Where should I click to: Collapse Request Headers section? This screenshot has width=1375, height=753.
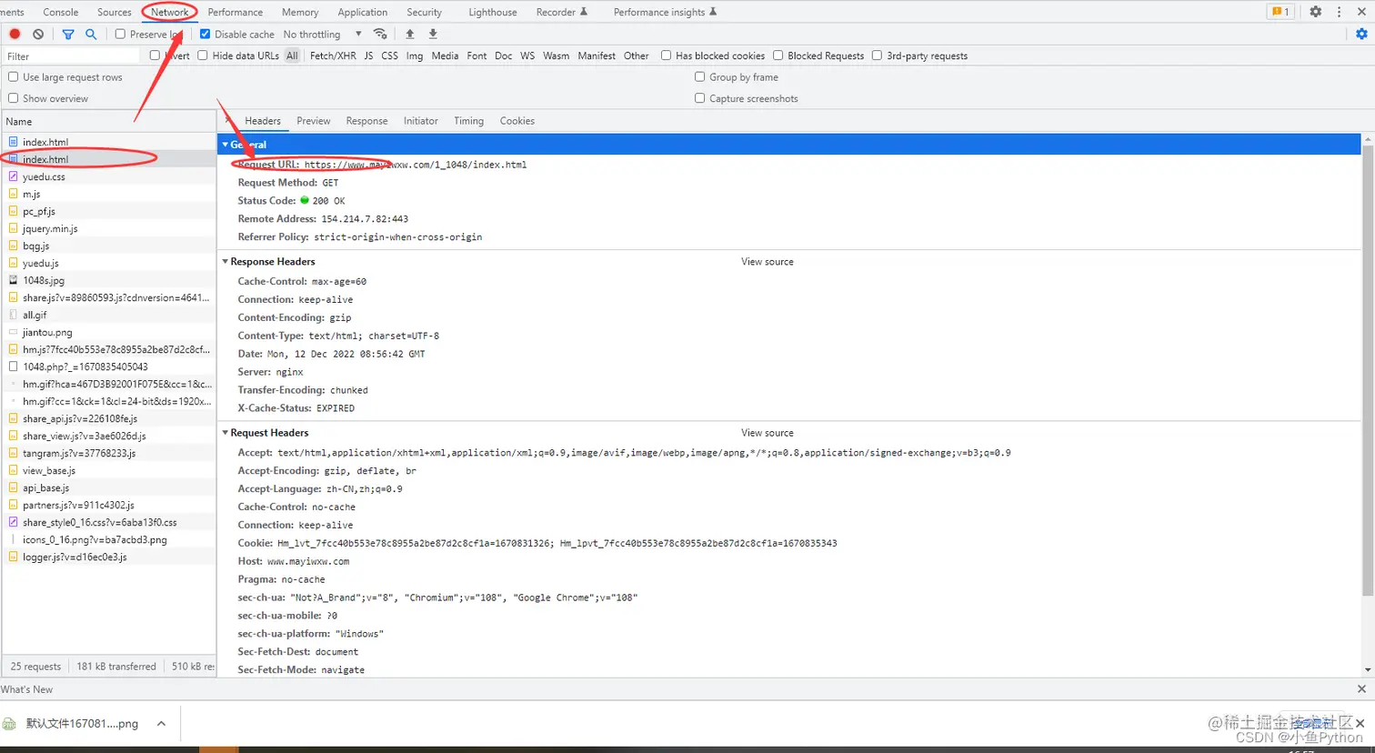(226, 433)
